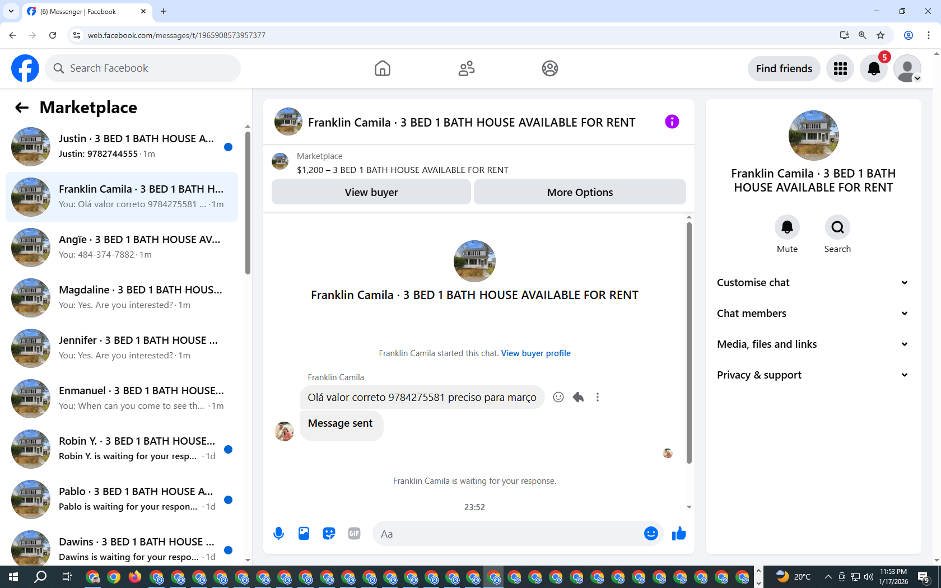
Task: Open conversation information purple icon
Action: coord(672,122)
